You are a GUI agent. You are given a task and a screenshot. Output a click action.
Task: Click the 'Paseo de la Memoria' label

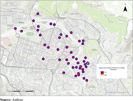pos(25,28)
